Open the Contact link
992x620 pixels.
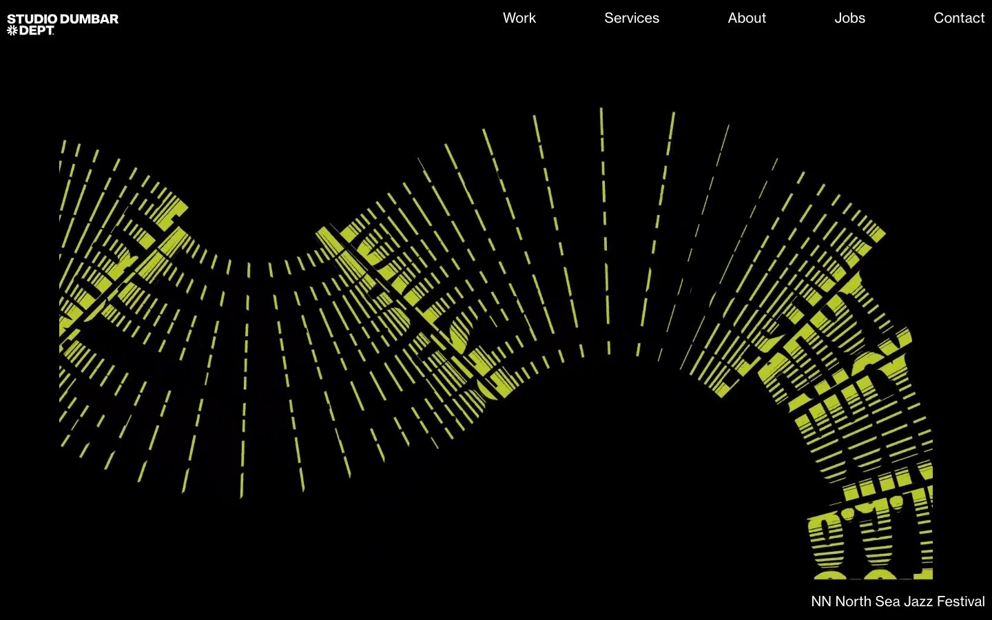[959, 18]
